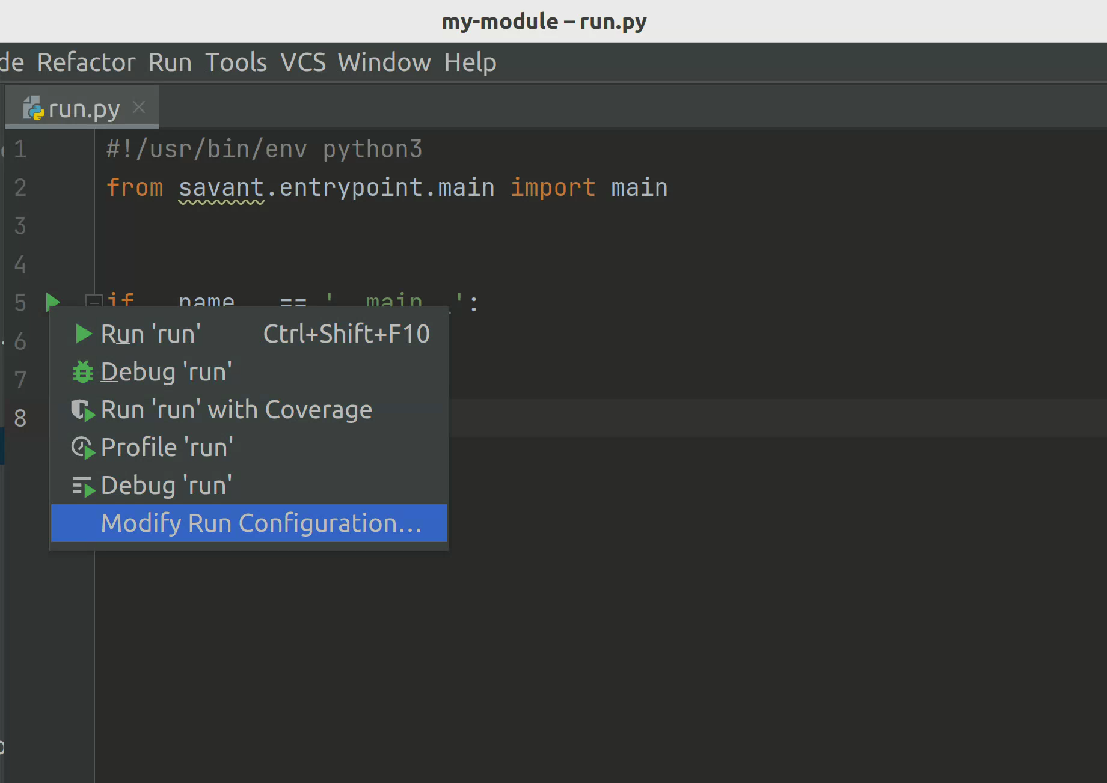Viewport: 1107px width, 783px height.
Task: Click the Python file icon on run.py tab
Action: point(33,108)
